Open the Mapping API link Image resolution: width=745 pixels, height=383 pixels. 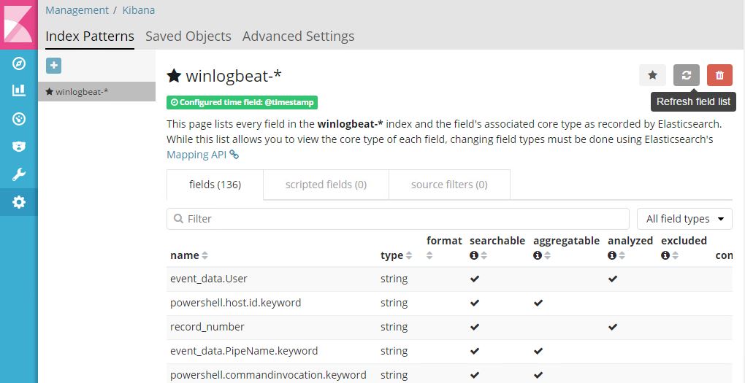click(202, 155)
